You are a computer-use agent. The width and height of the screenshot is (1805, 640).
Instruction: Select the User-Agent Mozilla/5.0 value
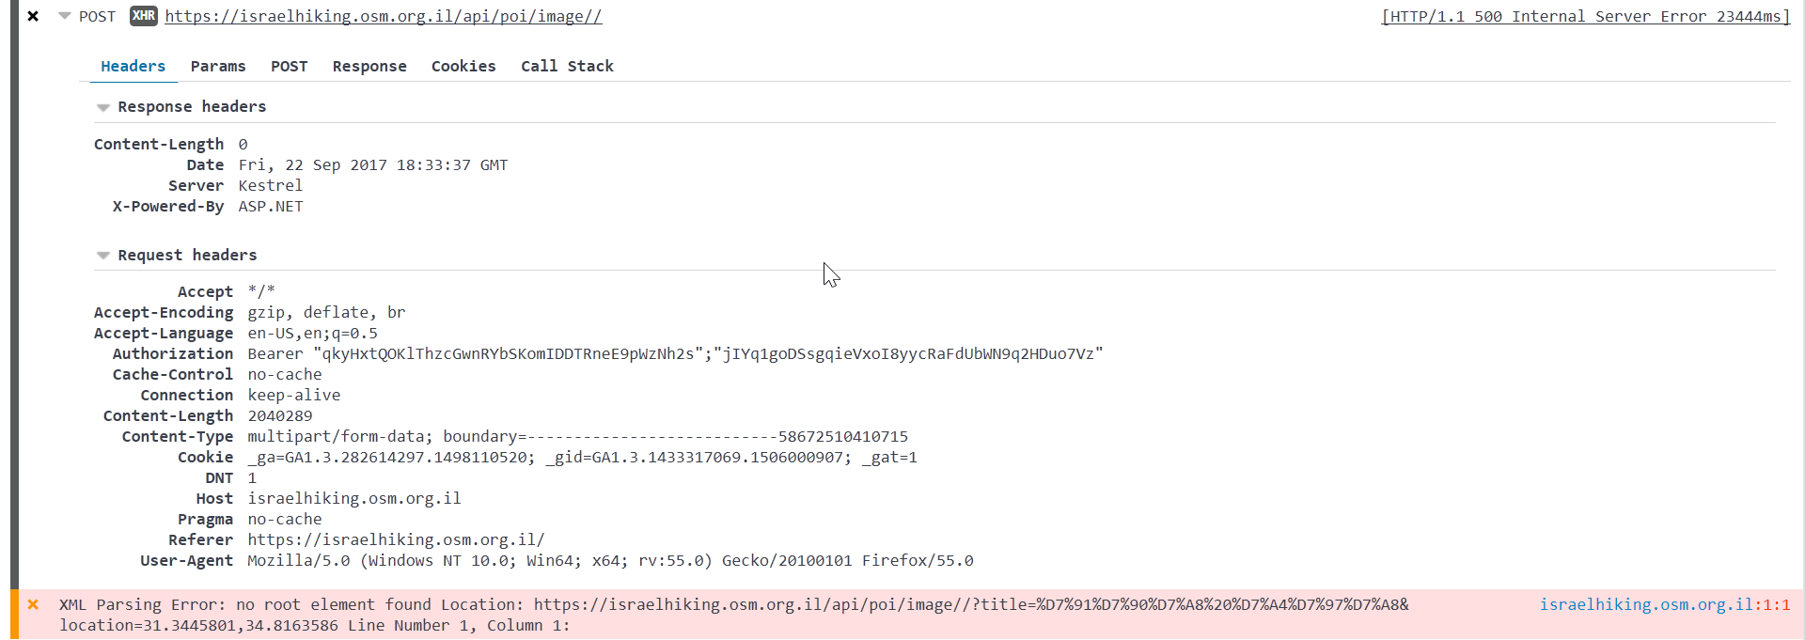click(x=611, y=560)
